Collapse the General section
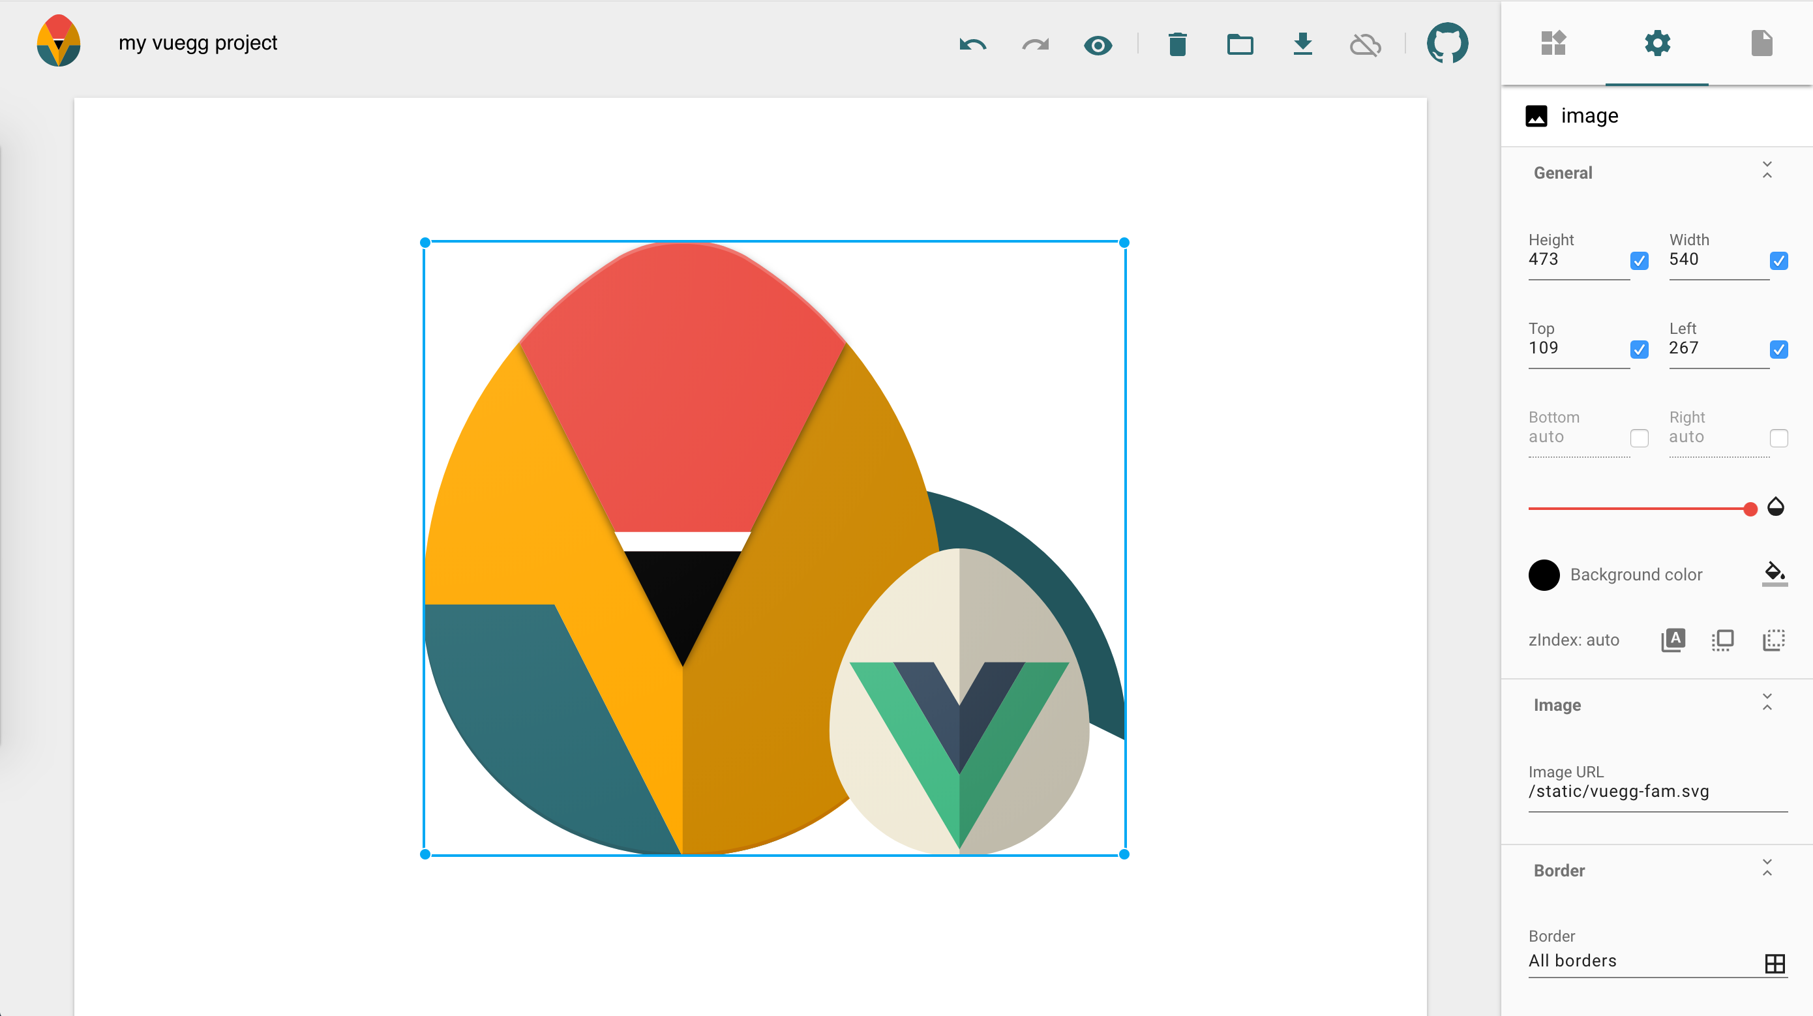The height and width of the screenshot is (1016, 1813). [1767, 170]
